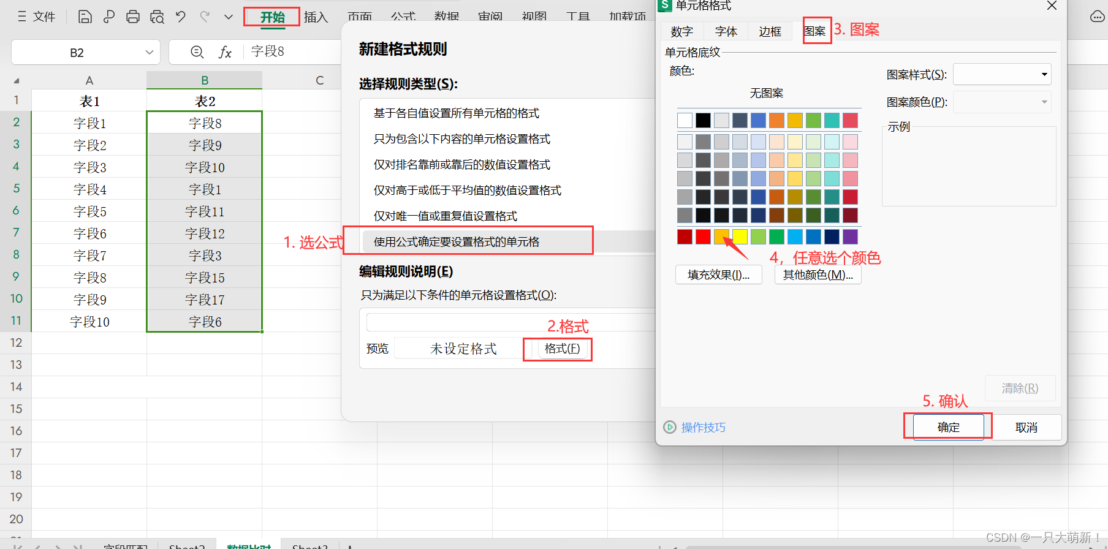
Task: Cancel the dialog with 取消
Action: [x=1026, y=427]
